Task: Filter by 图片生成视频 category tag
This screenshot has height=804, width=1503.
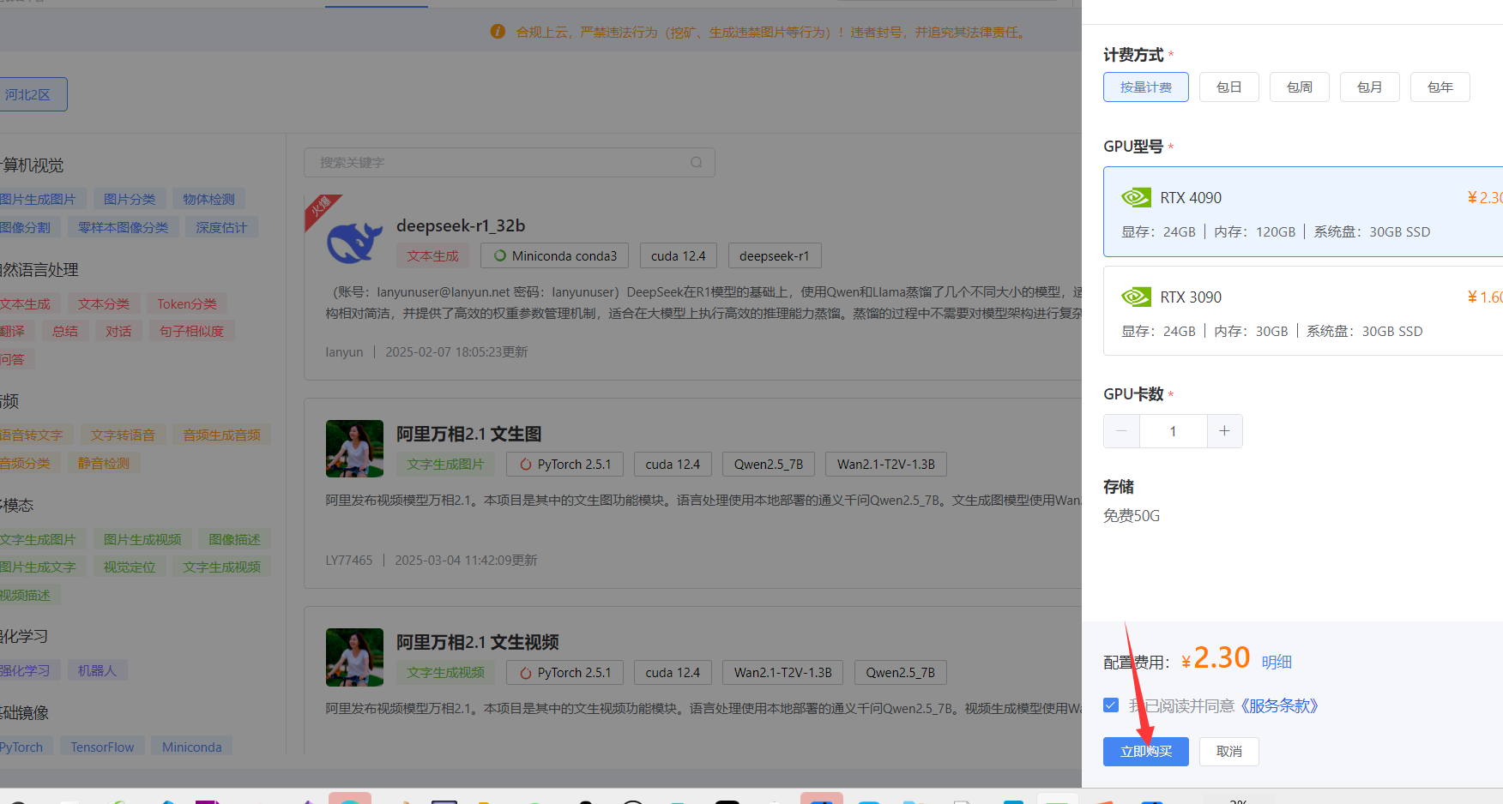Action: click(x=142, y=539)
